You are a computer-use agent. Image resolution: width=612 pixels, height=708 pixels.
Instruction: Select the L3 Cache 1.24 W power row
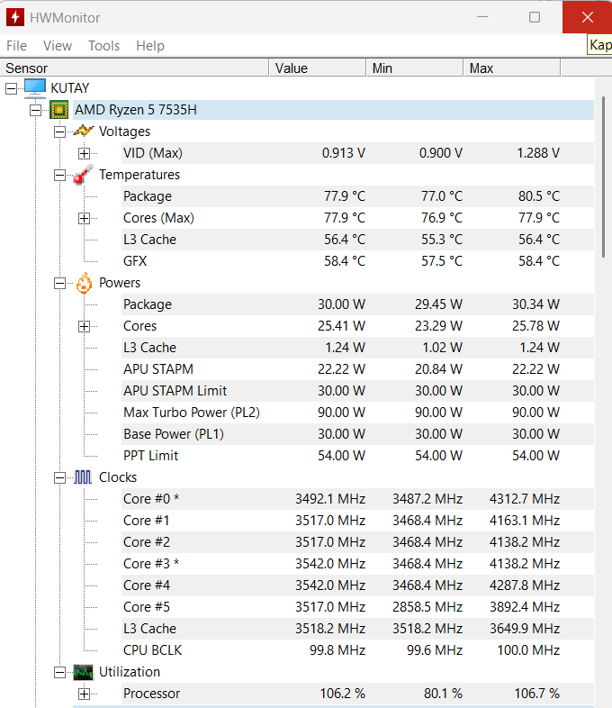[357, 348]
